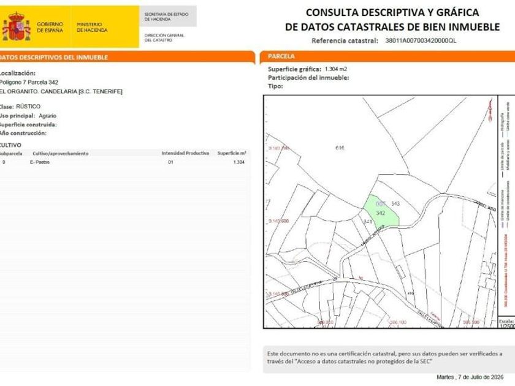This screenshot has width=515, height=386.
Task: Click the date Martes, 7 de Julio de 2026
Action: click(x=470, y=377)
